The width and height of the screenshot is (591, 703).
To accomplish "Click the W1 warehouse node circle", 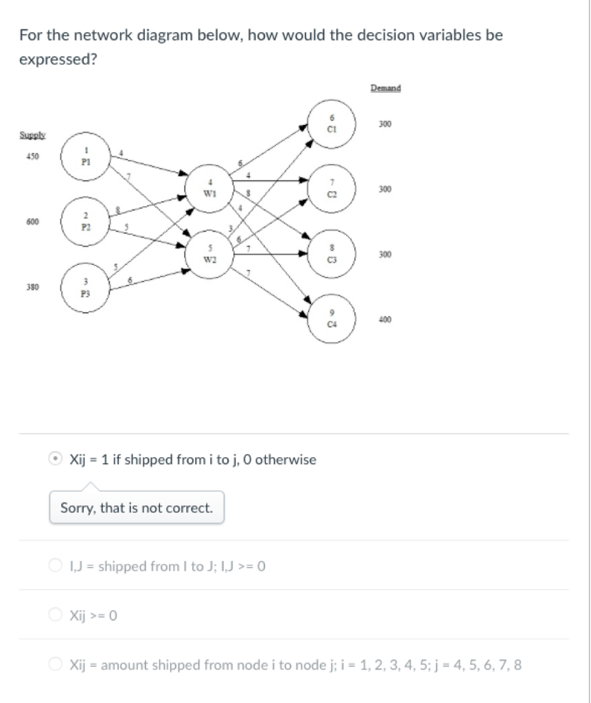I will click(x=209, y=188).
